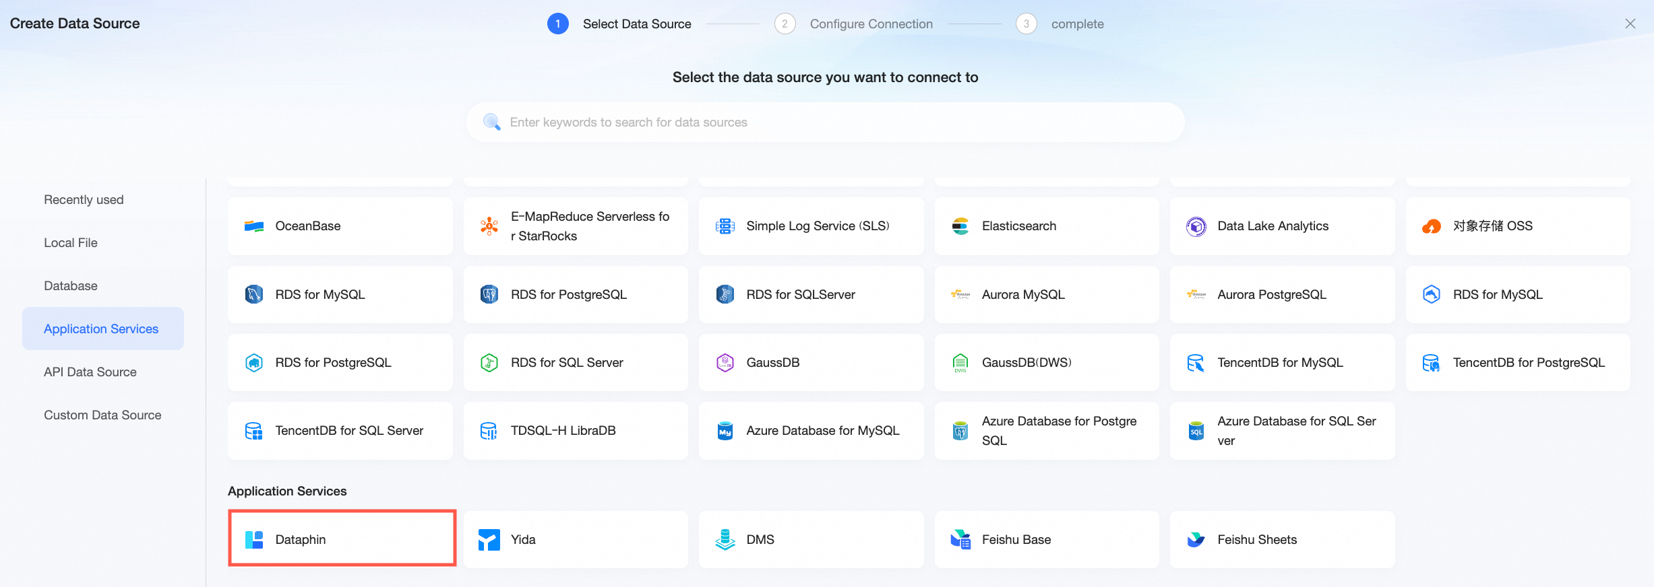
Task: Click step 1 Select Data Source
Action: tap(619, 24)
